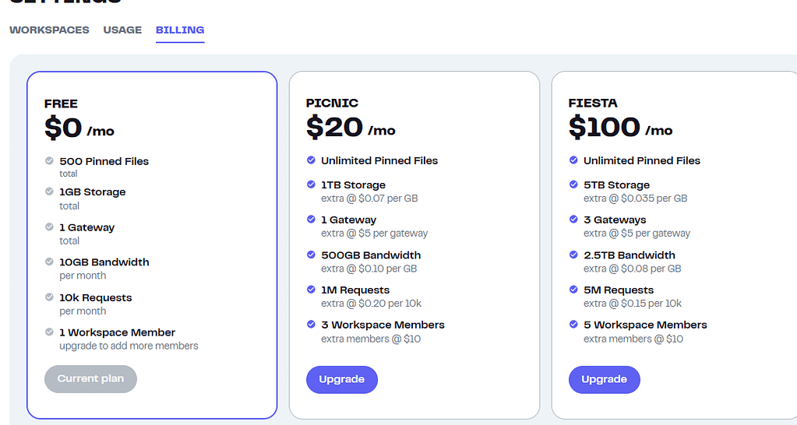Click checkmark icon next to 1GB Storage
Image resolution: width=797 pixels, height=425 pixels.
point(49,191)
